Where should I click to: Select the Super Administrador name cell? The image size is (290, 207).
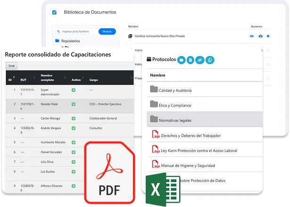pyautogui.click(x=50, y=92)
